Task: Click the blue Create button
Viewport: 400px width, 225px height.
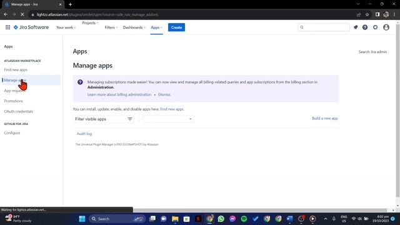Action: point(176,27)
